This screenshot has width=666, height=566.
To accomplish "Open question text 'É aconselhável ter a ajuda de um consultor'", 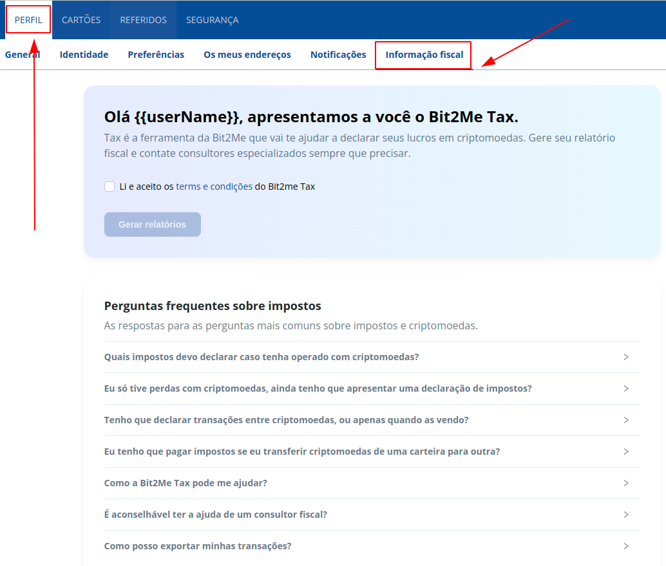I will click(x=216, y=515).
